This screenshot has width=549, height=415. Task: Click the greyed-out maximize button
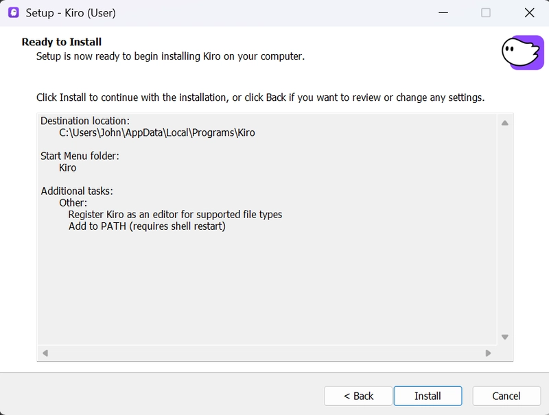pos(486,12)
